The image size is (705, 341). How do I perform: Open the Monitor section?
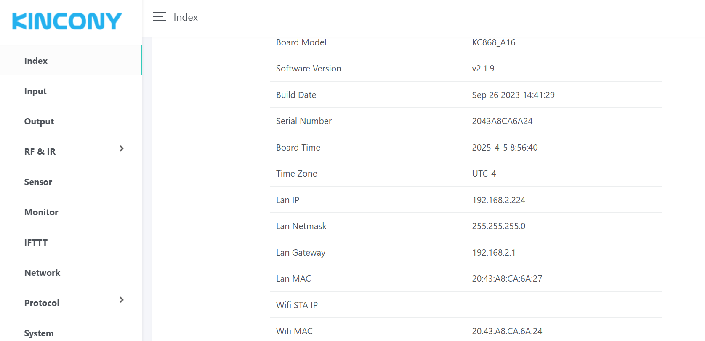(x=41, y=212)
